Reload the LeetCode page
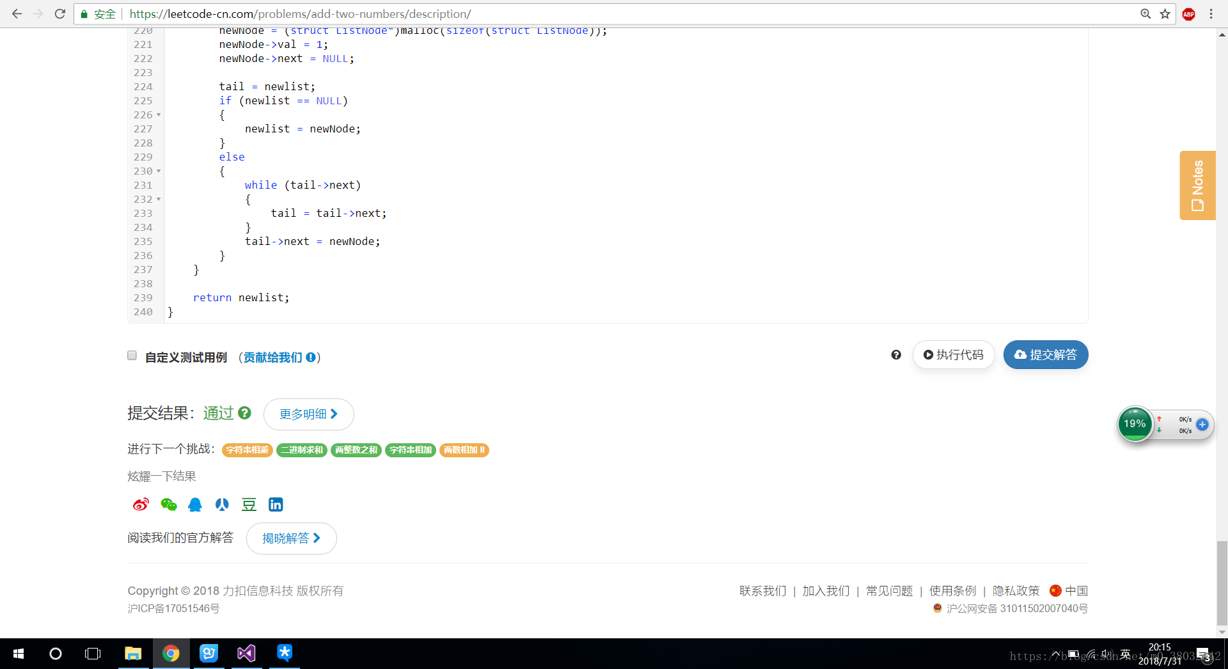 59,13
